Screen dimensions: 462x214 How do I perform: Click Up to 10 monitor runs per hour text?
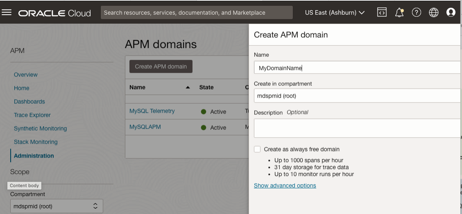314,174
